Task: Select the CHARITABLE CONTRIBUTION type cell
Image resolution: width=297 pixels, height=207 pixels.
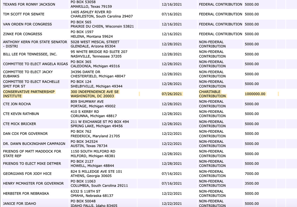Action: tap(212, 94)
